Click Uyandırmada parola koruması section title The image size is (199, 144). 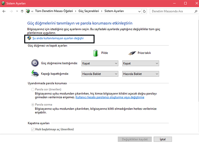47,83
